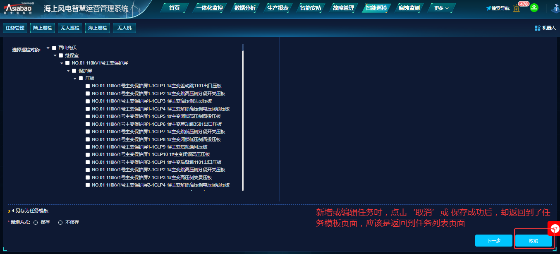
Task: Select the 保存 radio option
Action: point(36,223)
